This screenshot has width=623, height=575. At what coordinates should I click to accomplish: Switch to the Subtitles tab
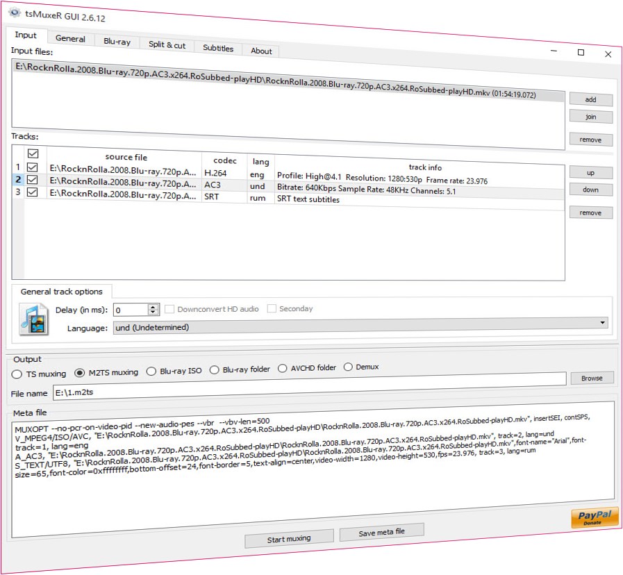click(218, 48)
